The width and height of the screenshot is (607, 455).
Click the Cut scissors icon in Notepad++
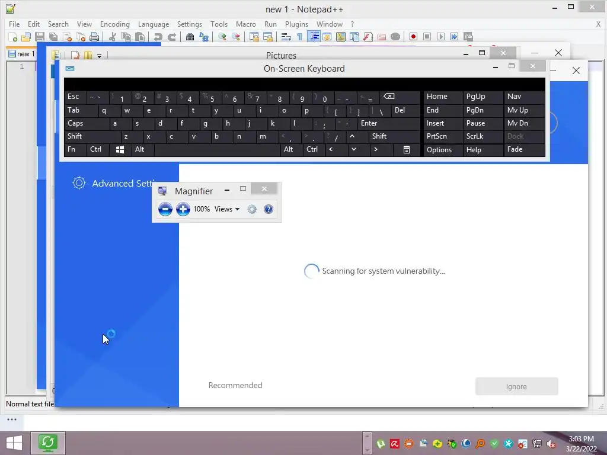click(x=113, y=37)
